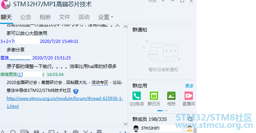
Task: Open the 直播间 live-stream app
Action: pyautogui.click(x=189, y=96)
